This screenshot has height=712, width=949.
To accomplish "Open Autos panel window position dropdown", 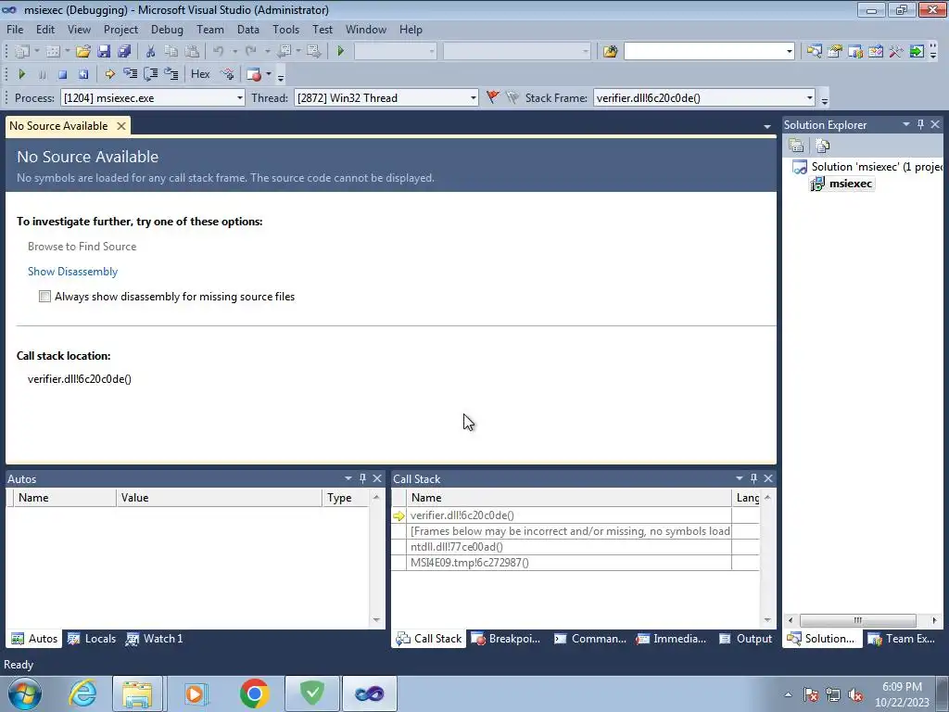I will tap(348, 478).
